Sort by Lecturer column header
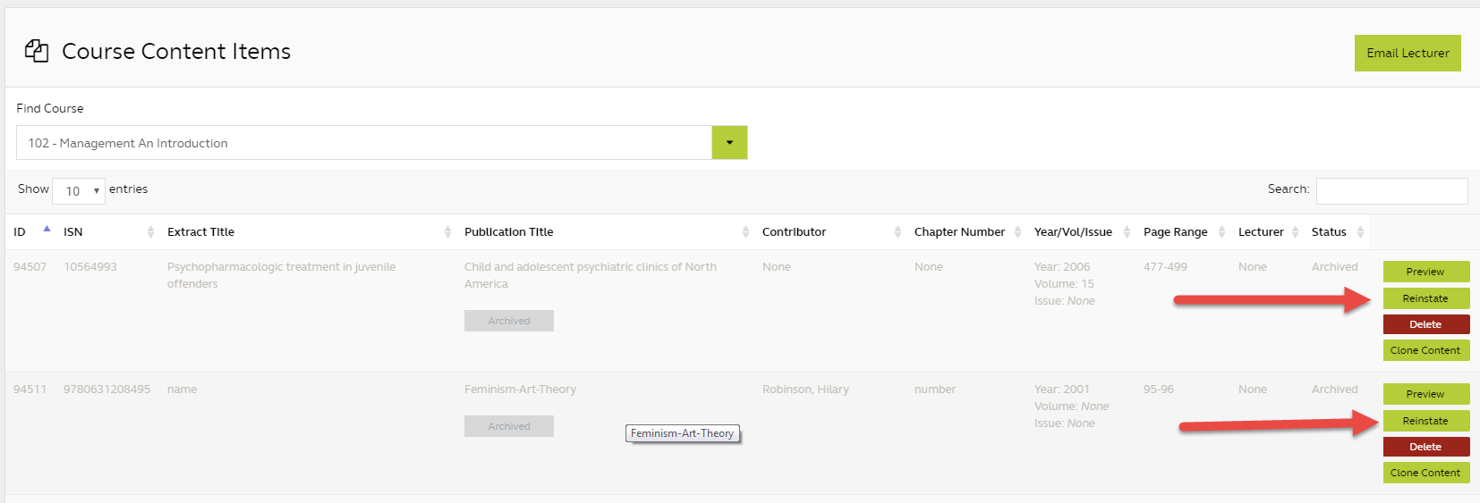1480x503 pixels. tap(1261, 232)
